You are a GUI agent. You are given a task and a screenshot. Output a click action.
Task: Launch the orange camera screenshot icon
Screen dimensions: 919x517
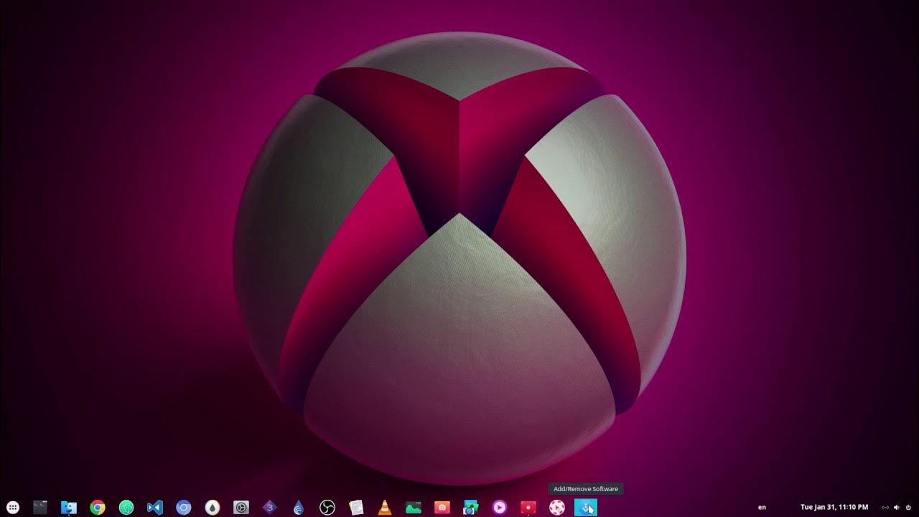pyautogui.click(x=442, y=508)
